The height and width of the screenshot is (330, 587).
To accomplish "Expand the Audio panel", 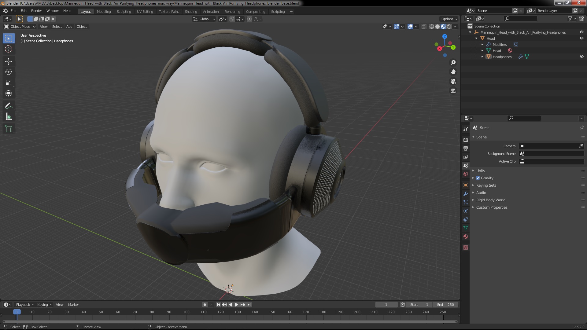I will pyautogui.click(x=481, y=193).
